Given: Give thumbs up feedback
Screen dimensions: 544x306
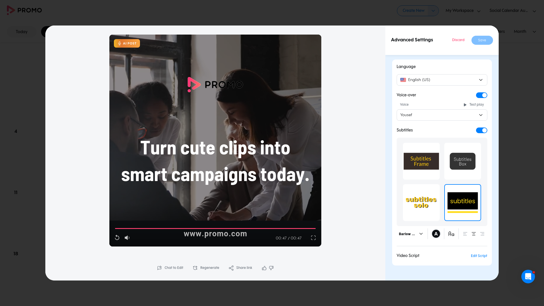Looking at the screenshot, I should tap(264, 268).
